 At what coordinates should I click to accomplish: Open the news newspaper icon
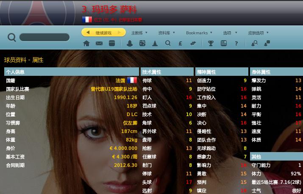pos(224,43)
